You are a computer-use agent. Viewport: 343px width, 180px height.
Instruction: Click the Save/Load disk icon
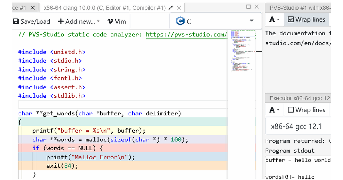[x=16, y=21]
